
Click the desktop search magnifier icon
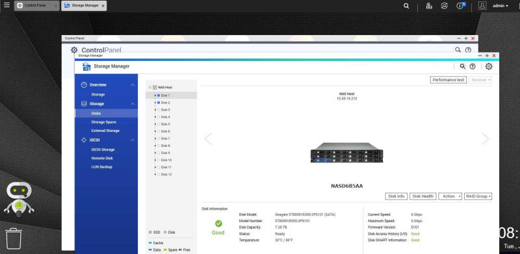406,6
